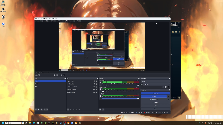Open scene filters from the Scenes toolbar
This screenshot has height=125, width=223.
(x=42, y=109)
